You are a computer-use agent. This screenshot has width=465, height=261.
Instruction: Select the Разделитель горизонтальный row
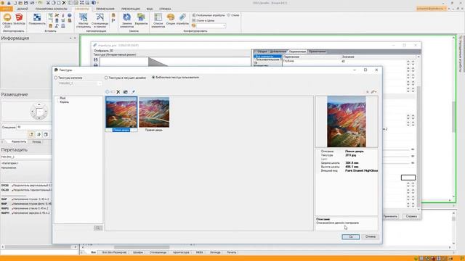click(26, 190)
